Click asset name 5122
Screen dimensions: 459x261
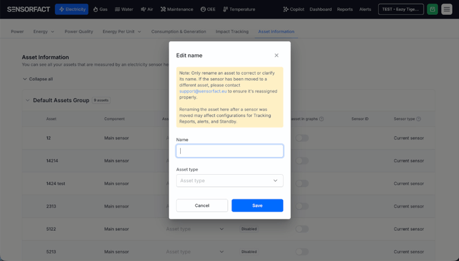pos(51,229)
